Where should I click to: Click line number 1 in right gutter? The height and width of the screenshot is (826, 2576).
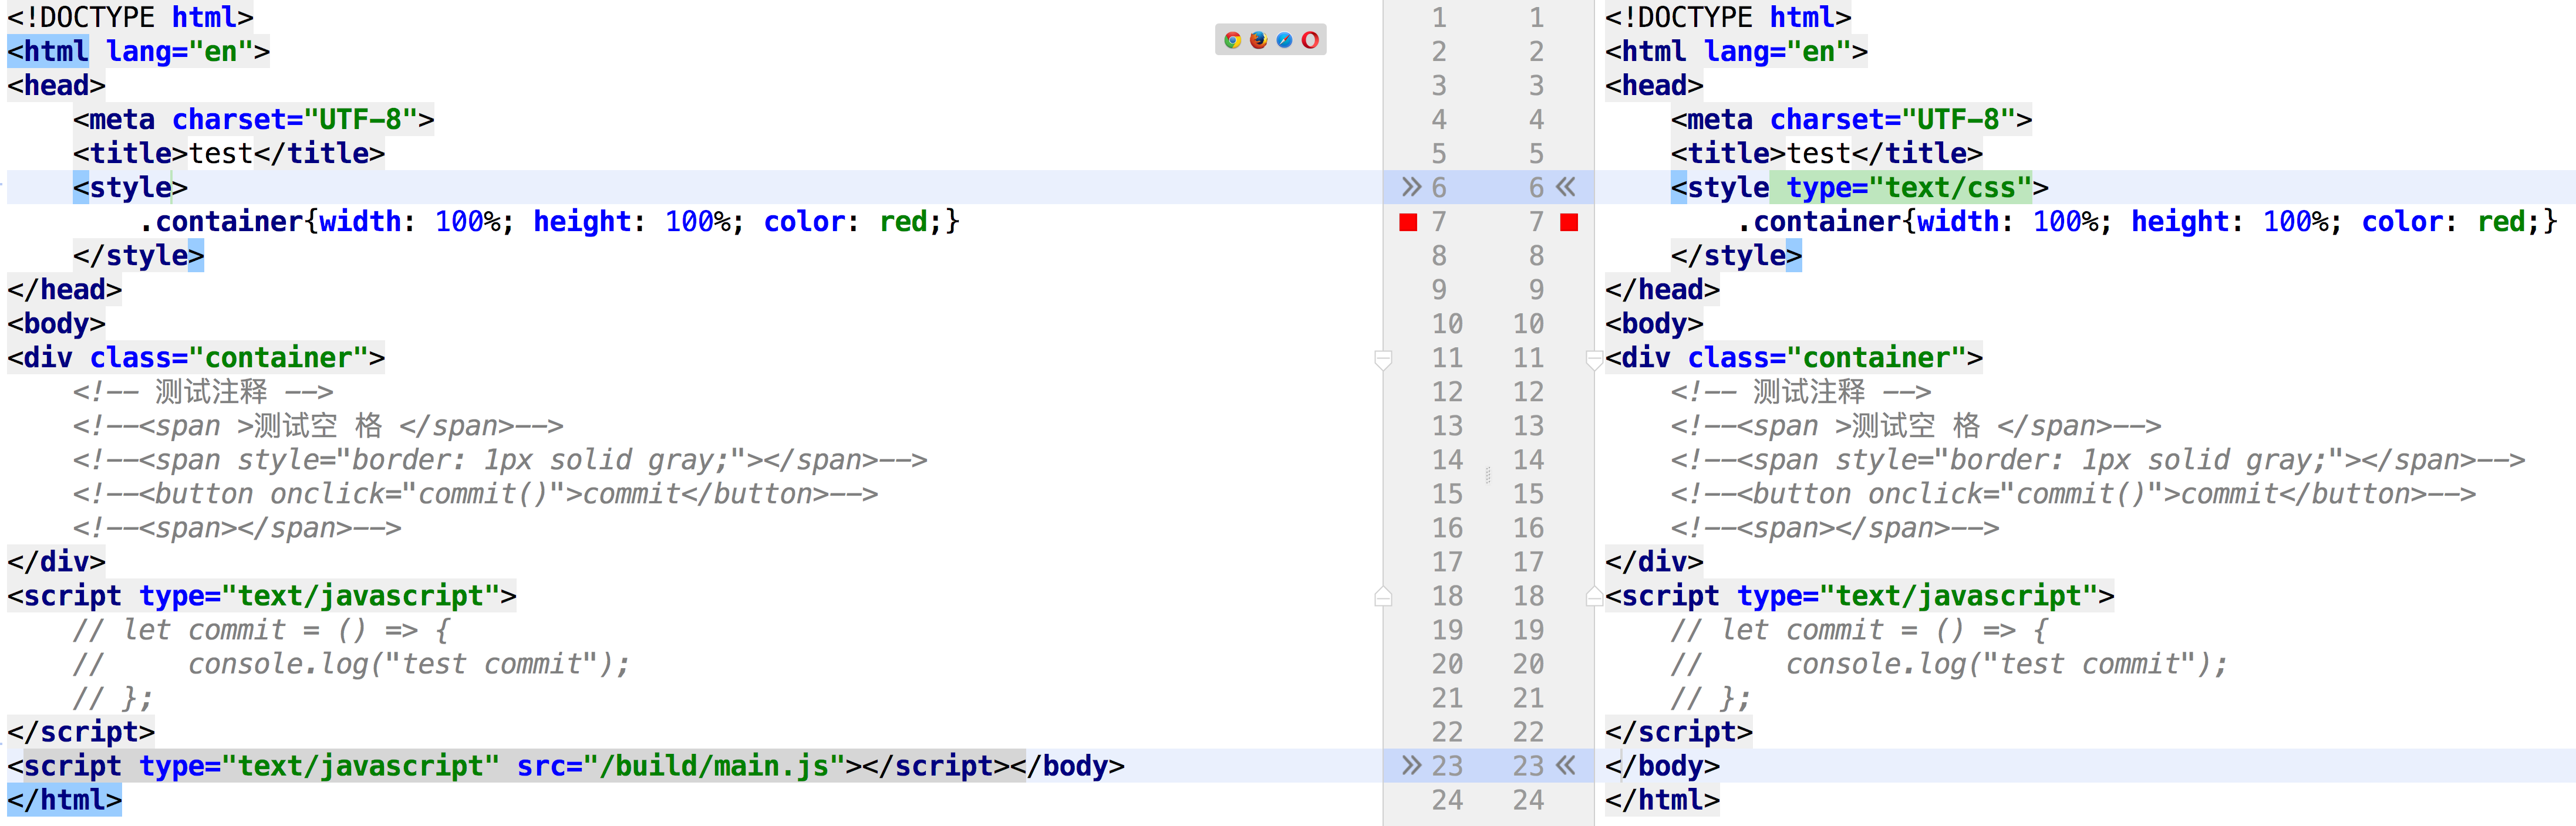pos(1537,17)
